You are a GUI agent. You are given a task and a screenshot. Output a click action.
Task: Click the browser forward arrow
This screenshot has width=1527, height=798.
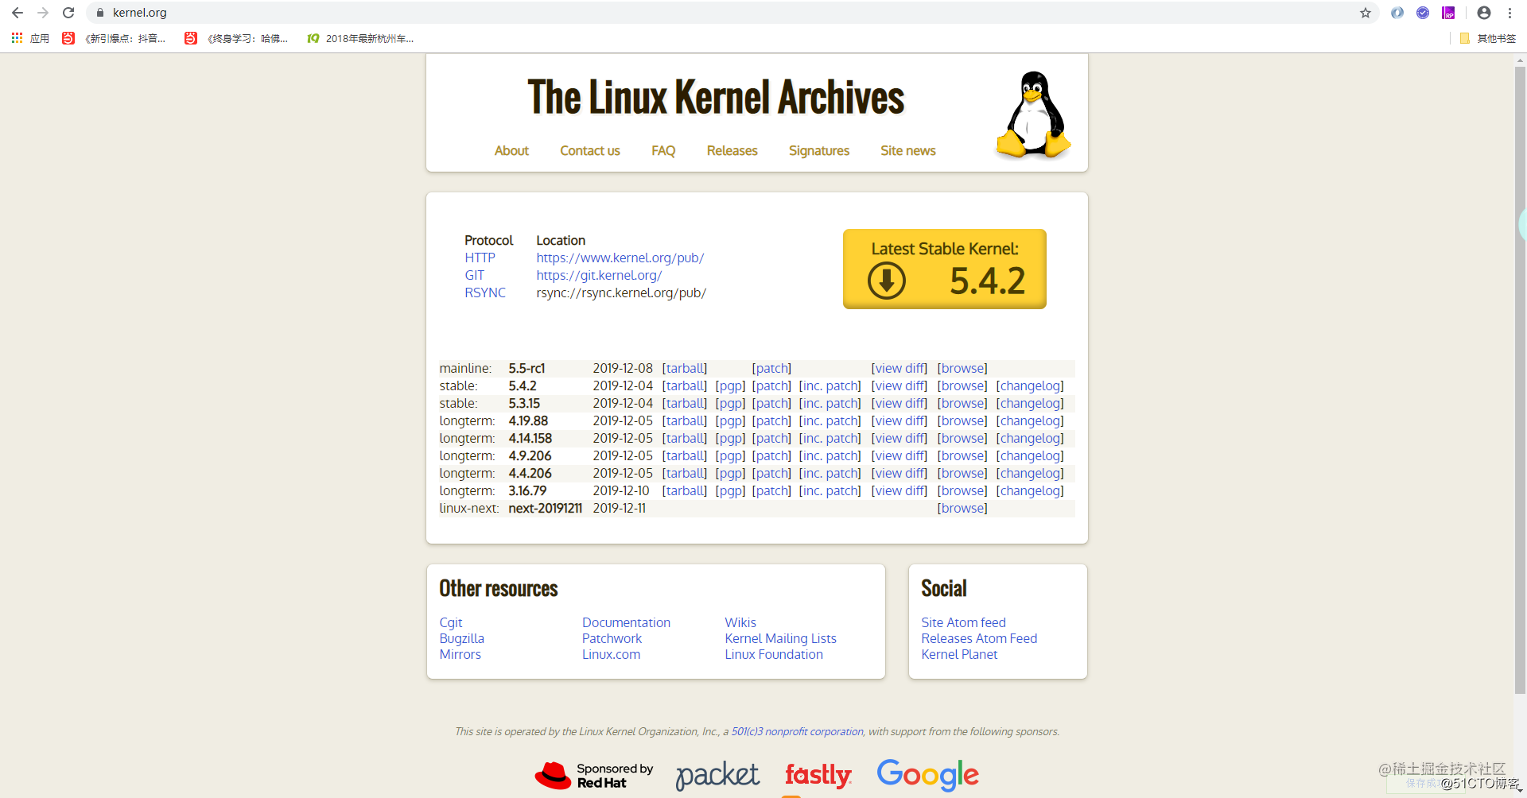click(x=43, y=13)
